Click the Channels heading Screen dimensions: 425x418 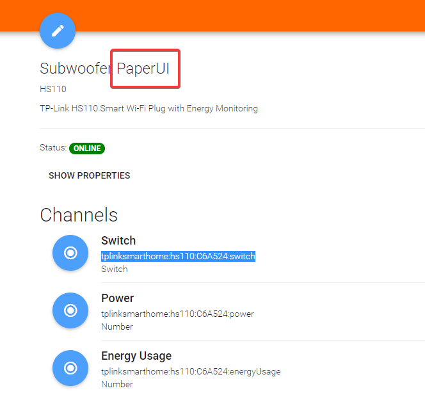click(x=79, y=215)
